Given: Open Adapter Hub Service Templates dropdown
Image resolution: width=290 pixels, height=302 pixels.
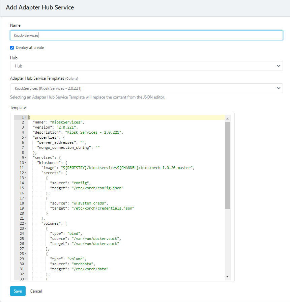Looking at the screenshot, I should coord(146,88).
